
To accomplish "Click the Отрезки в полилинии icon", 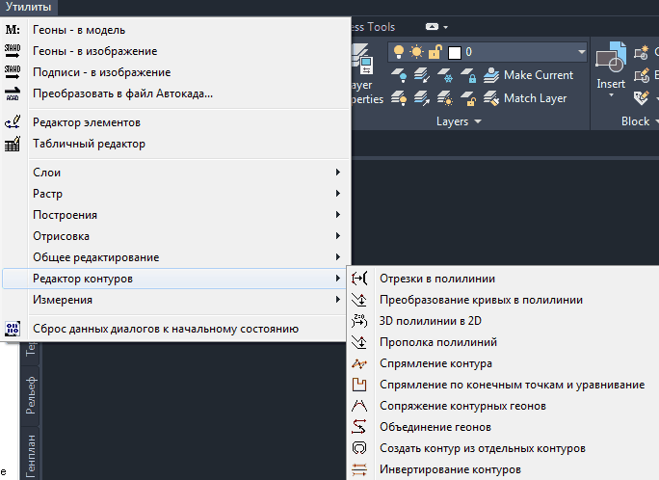I will (359, 279).
